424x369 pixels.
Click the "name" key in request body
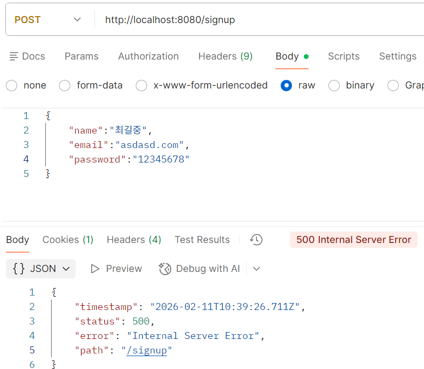coord(86,130)
